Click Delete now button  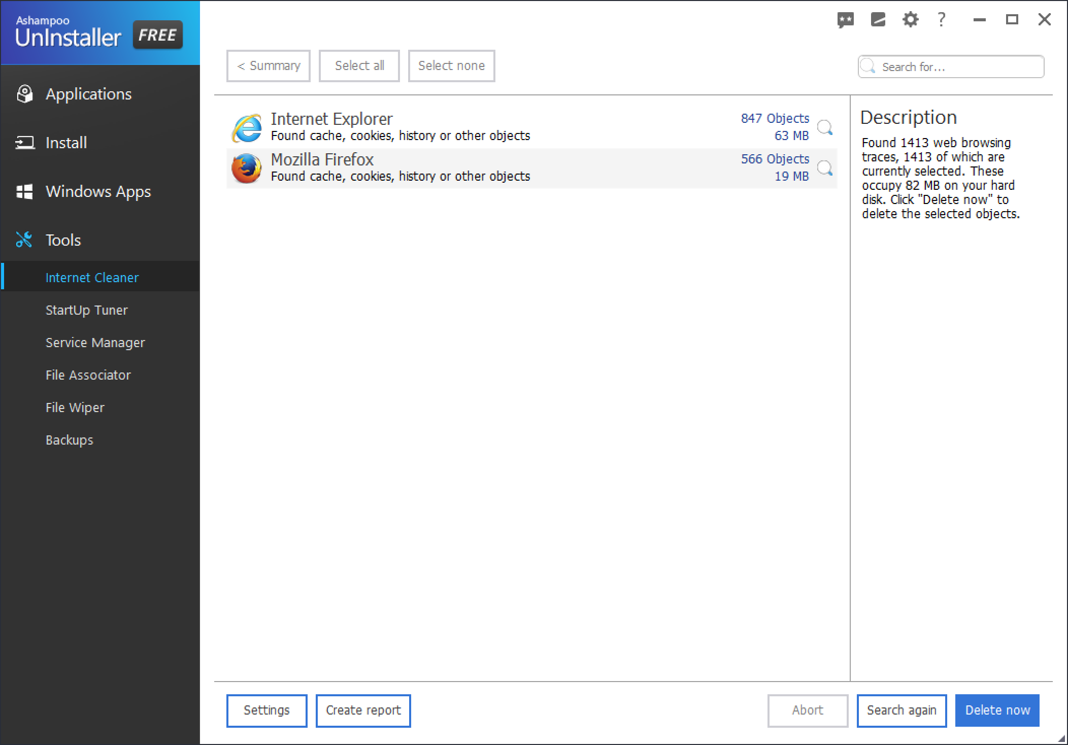(997, 710)
